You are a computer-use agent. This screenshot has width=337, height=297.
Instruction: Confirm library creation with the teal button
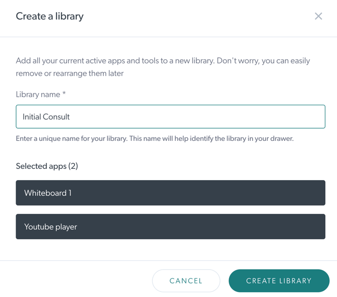(279, 281)
